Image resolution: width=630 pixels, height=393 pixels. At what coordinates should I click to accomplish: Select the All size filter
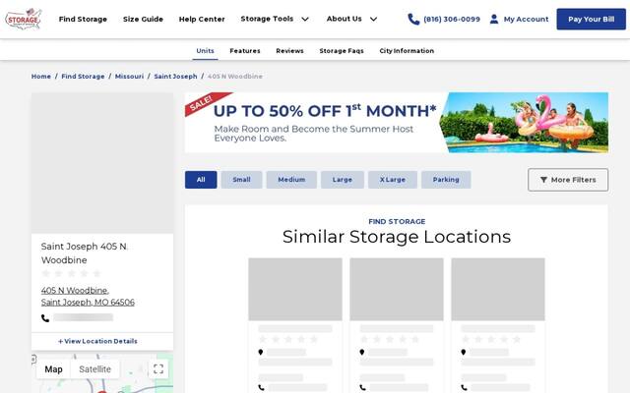tap(201, 180)
